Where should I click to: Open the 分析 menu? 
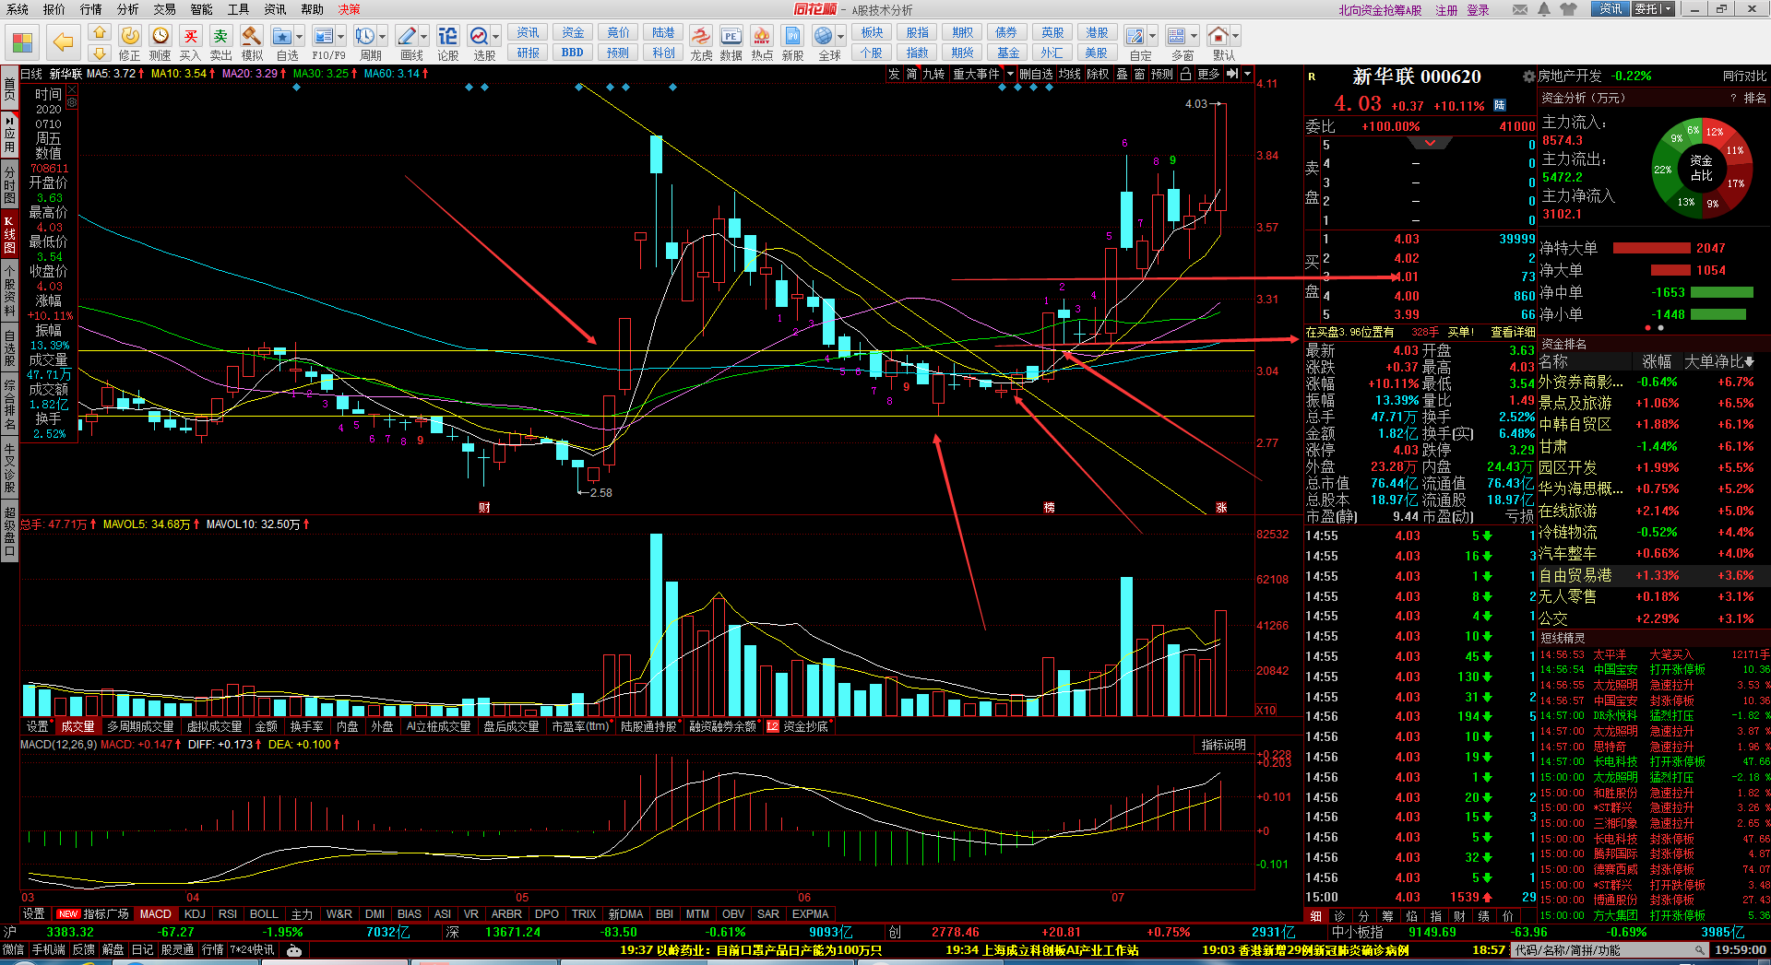coord(127,9)
